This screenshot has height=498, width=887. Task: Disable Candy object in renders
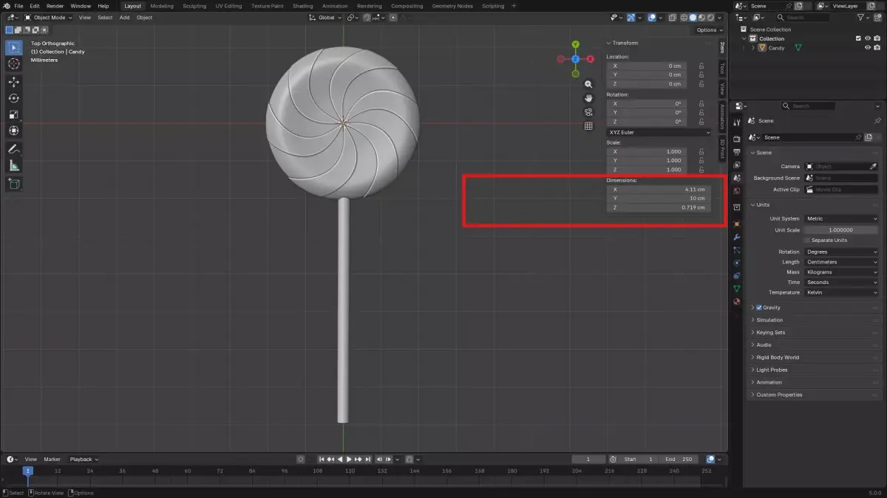tap(877, 48)
